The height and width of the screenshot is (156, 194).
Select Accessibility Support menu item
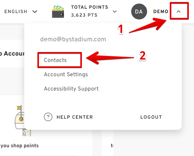[71, 89]
